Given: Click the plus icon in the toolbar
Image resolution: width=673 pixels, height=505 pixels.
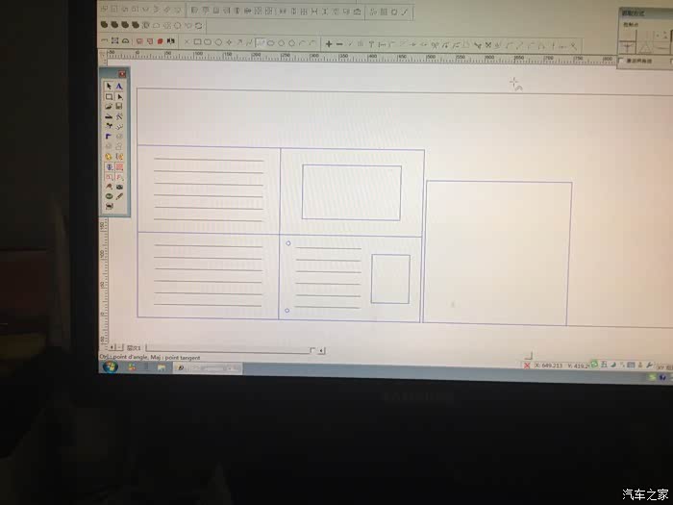Looking at the screenshot, I should pyautogui.click(x=329, y=44).
